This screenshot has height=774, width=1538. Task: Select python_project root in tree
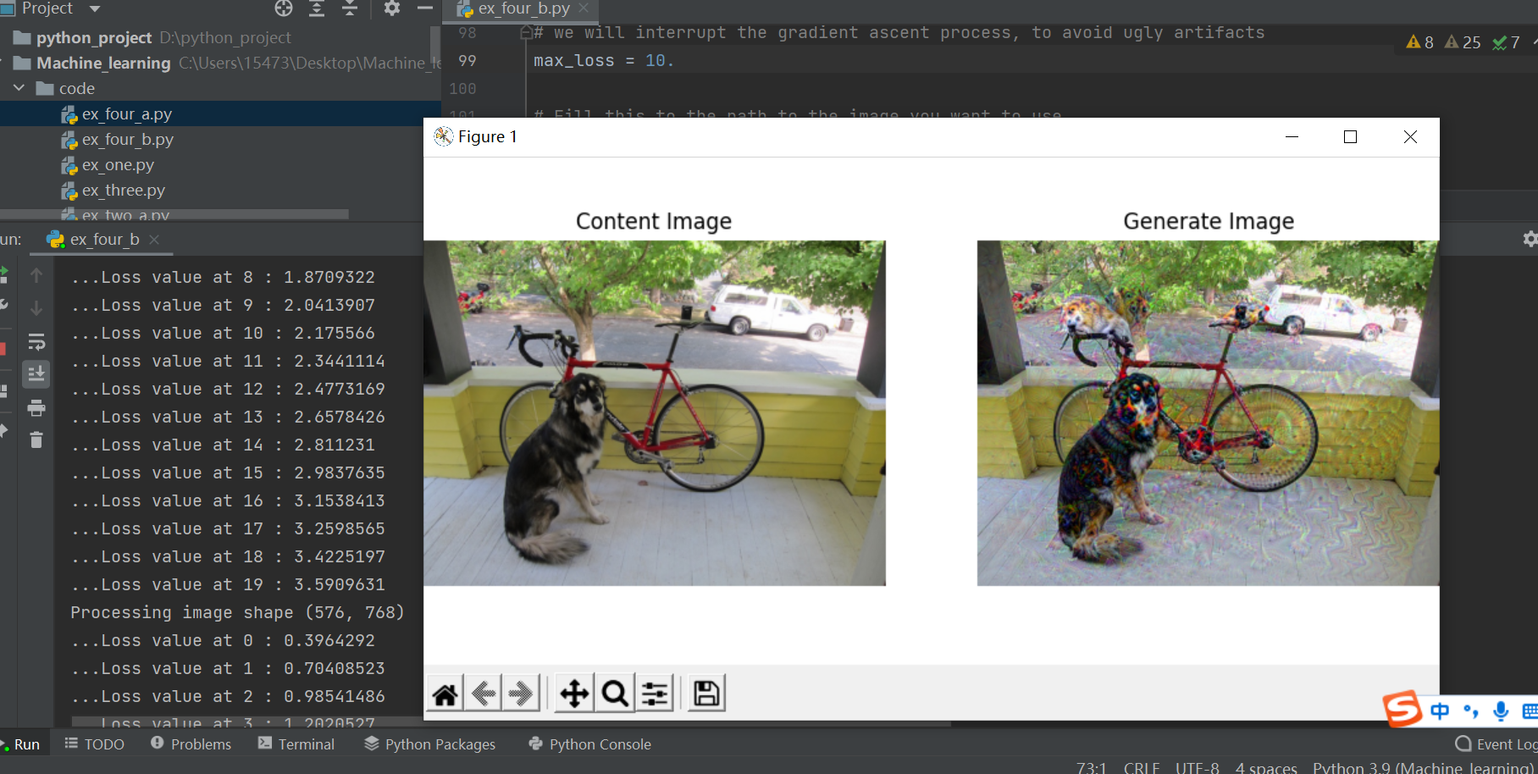(x=94, y=37)
